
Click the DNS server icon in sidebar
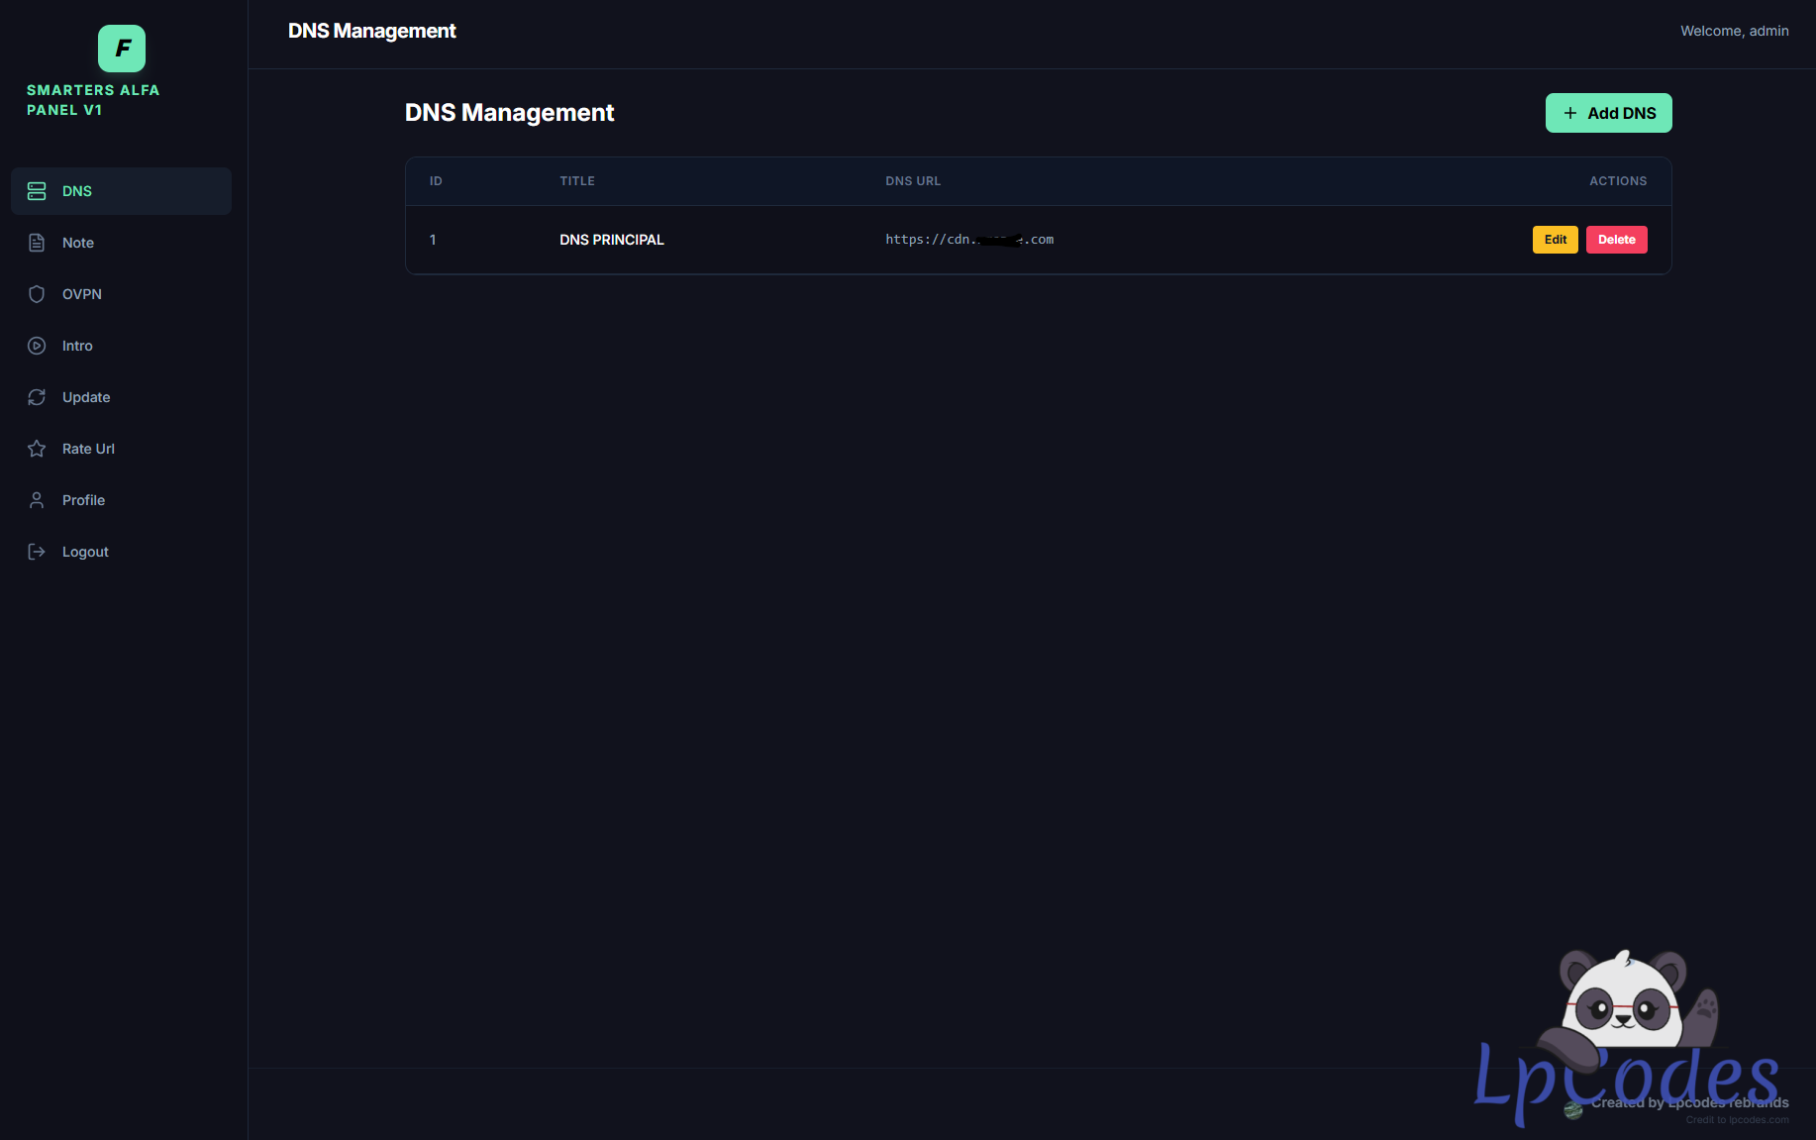click(37, 191)
